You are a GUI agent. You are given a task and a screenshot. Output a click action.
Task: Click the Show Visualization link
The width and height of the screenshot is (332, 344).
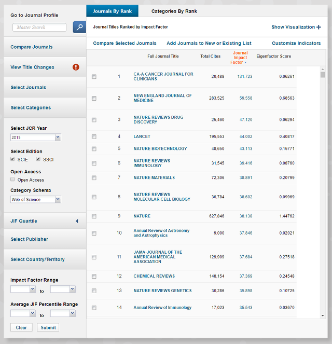(x=293, y=27)
